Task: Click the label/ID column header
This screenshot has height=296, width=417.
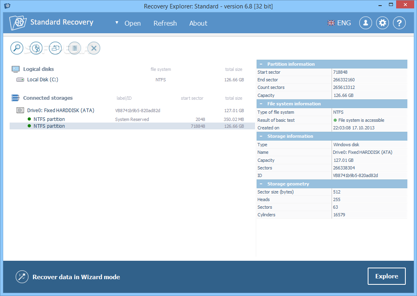Action: click(124, 98)
